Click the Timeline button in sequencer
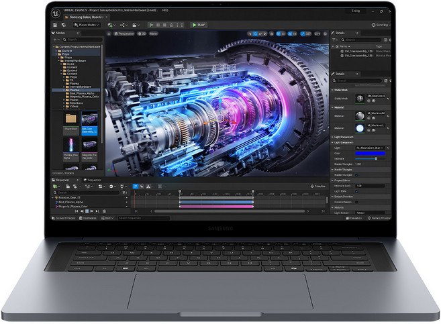The width and height of the screenshot is (441, 324). [x=317, y=186]
